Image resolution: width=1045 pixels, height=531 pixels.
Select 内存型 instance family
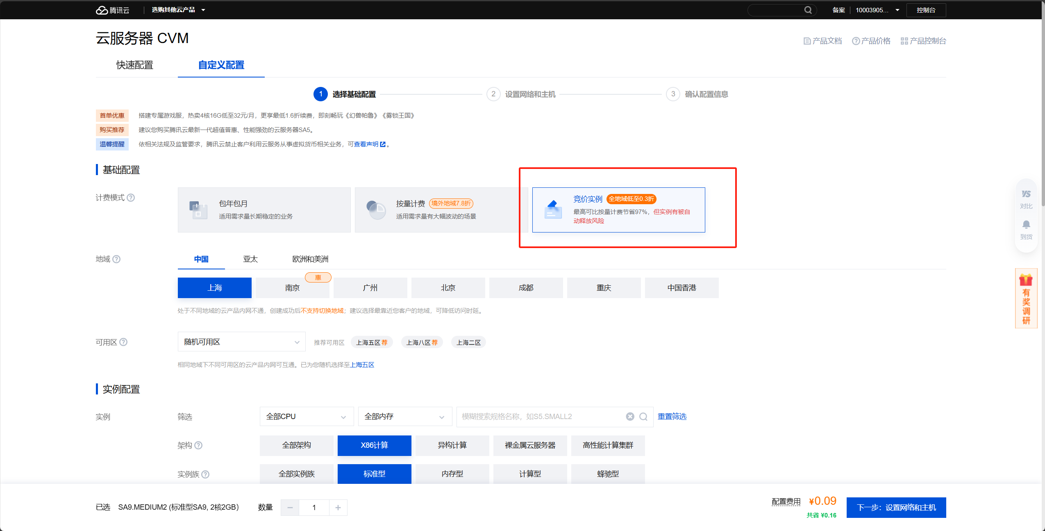pyautogui.click(x=452, y=474)
